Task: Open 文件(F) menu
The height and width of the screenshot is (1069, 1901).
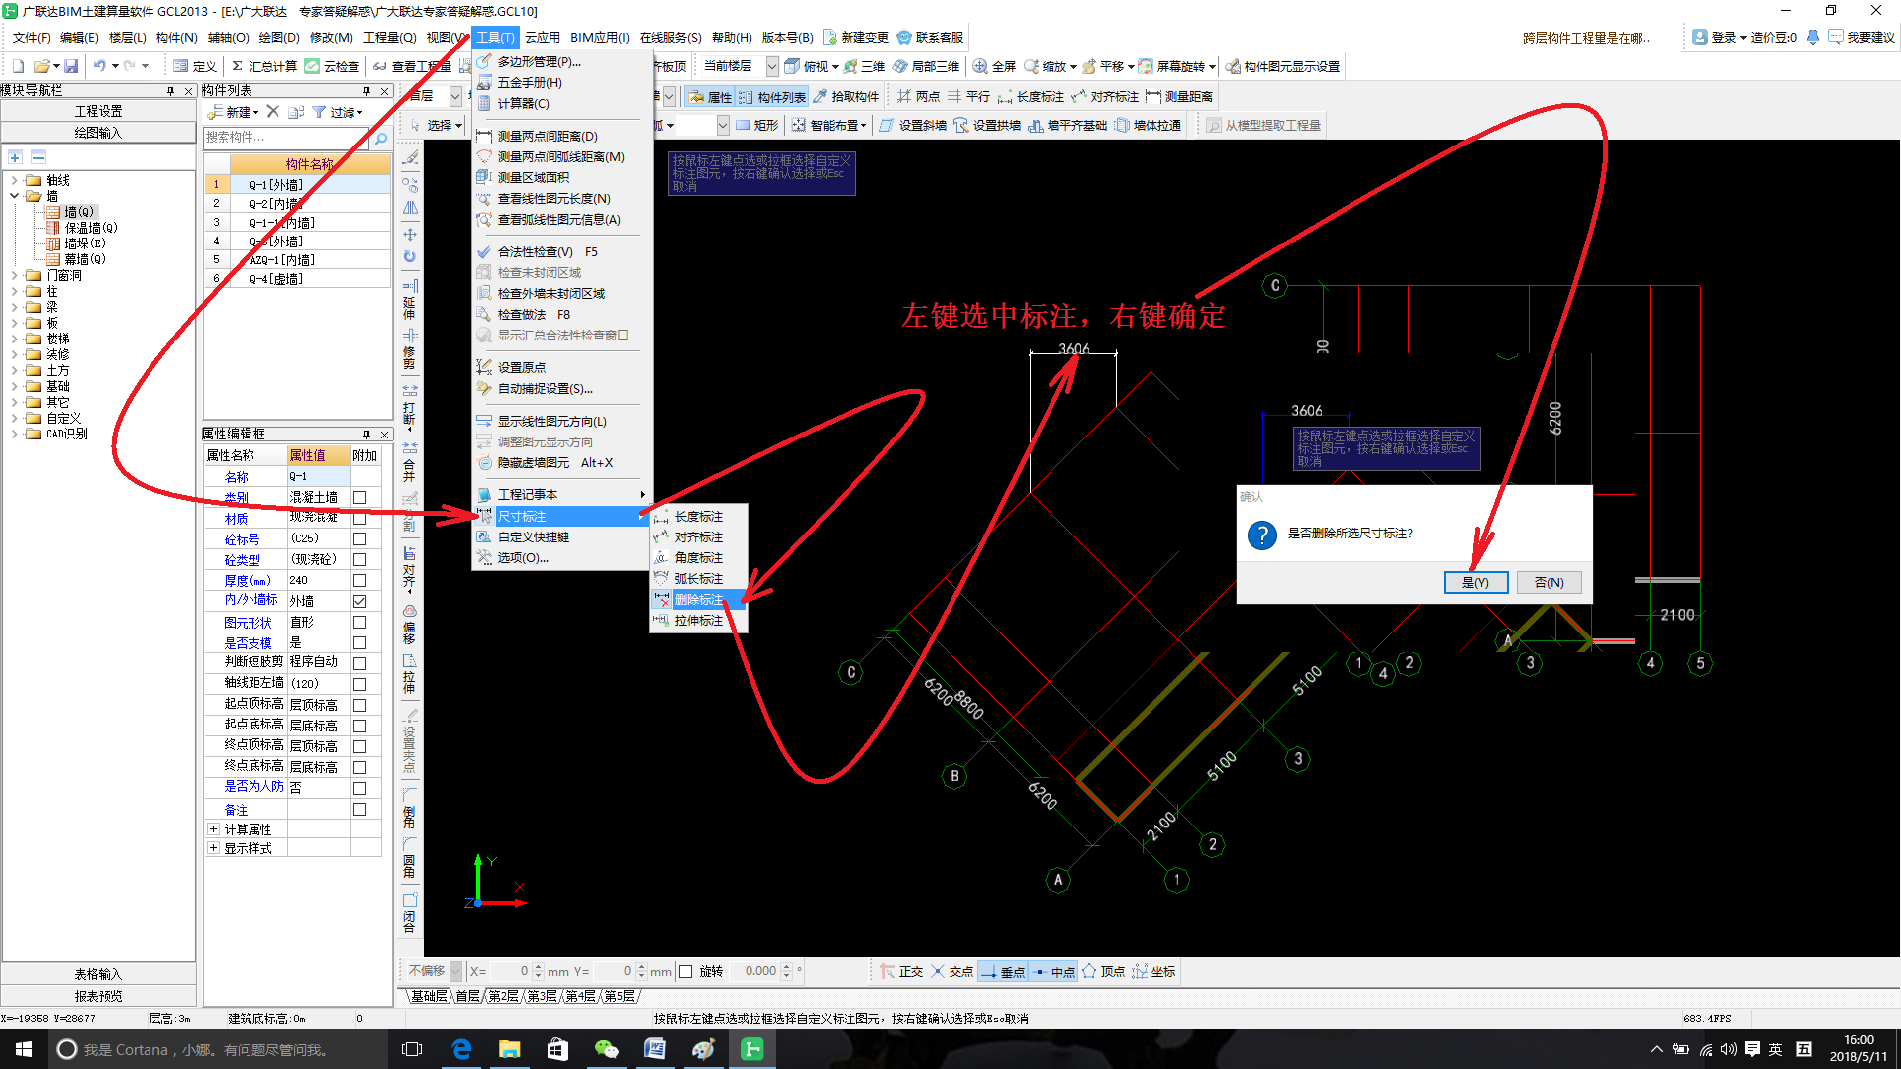Action: [x=31, y=37]
